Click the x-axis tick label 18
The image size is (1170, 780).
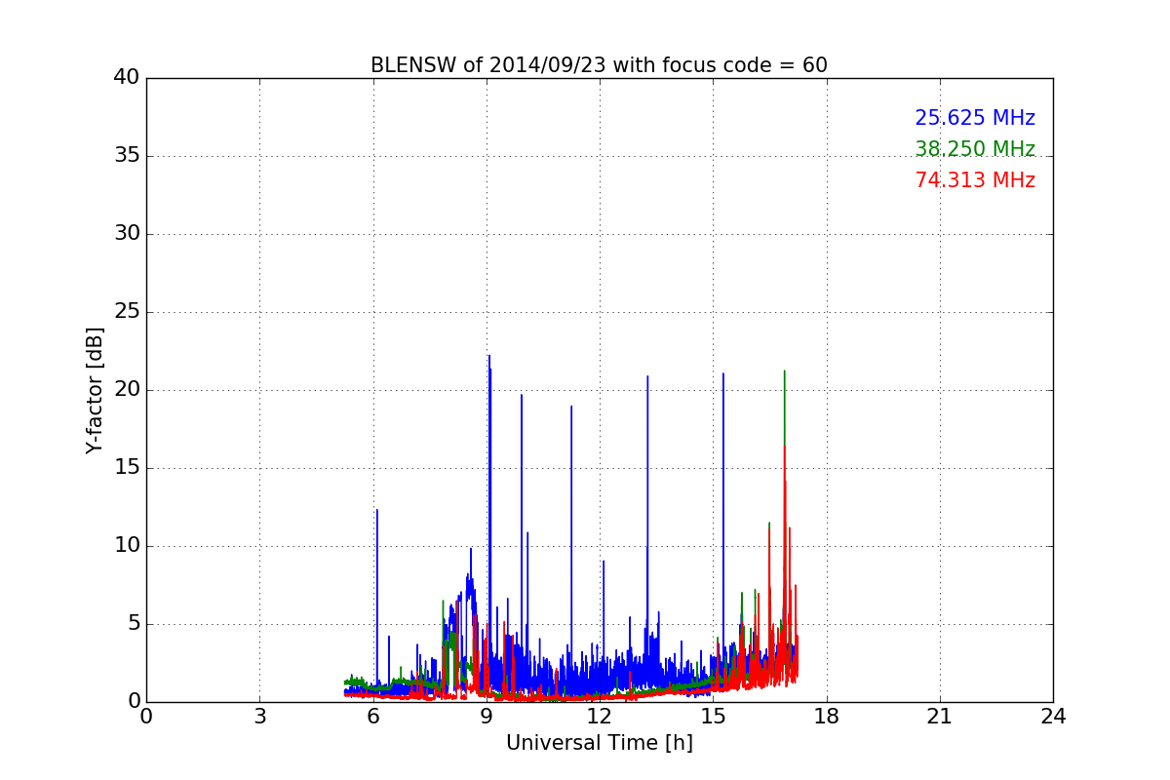[827, 717]
